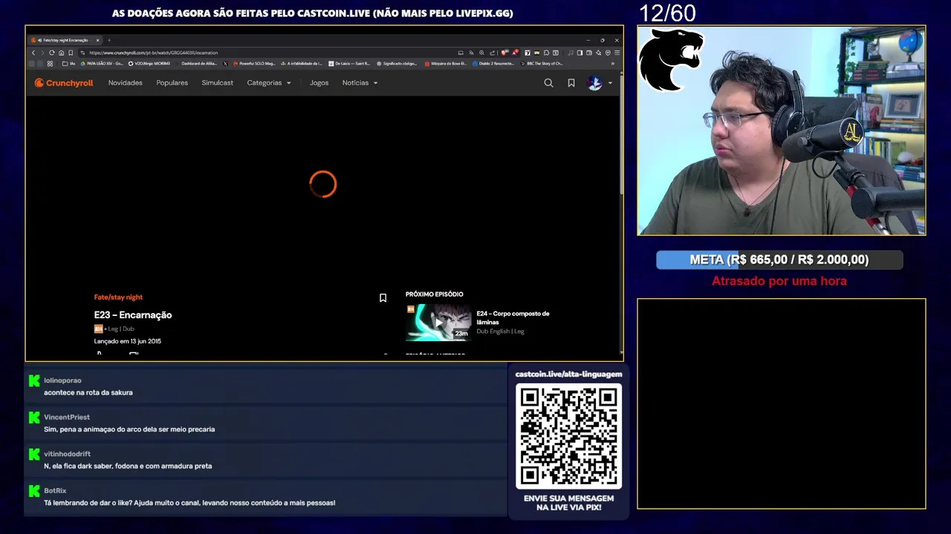Screen dimensions: 951x534
Task: Click the translate page icon in address bar
Action: [471, 53]
